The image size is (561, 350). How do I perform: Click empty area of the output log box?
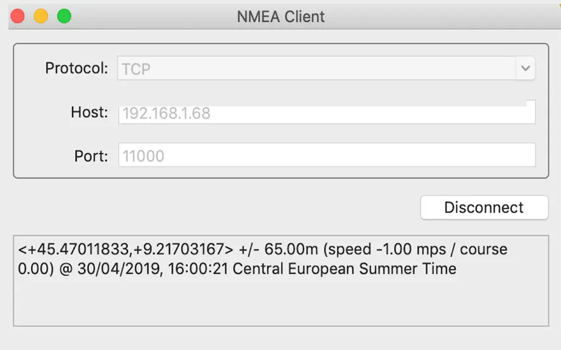click(281, 304)
